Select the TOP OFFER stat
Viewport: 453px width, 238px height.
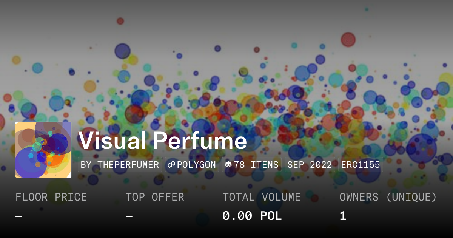pos(155,197)
